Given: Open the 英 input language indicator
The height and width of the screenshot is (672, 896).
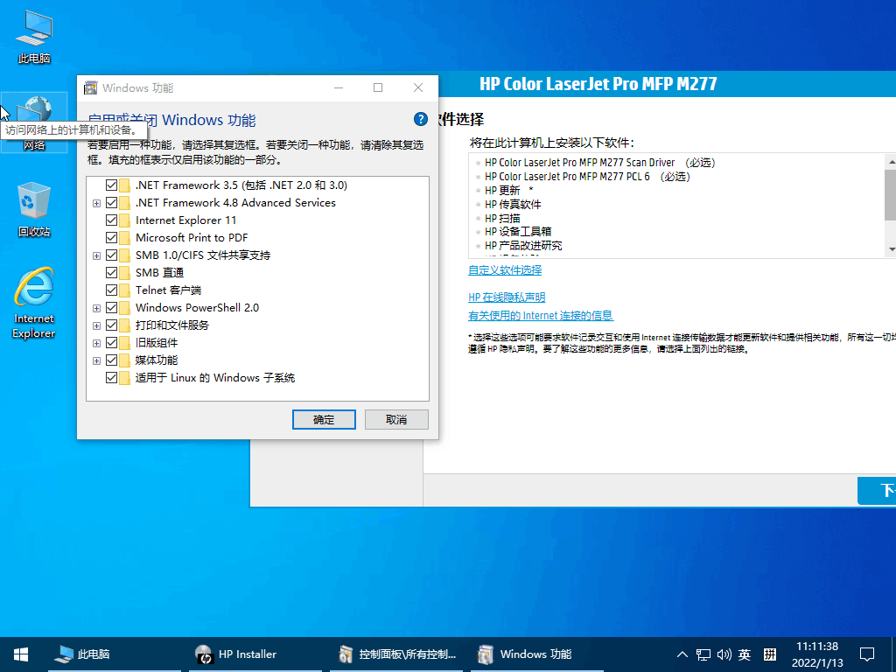Looking at the screenshot, I should coord(745,654).
